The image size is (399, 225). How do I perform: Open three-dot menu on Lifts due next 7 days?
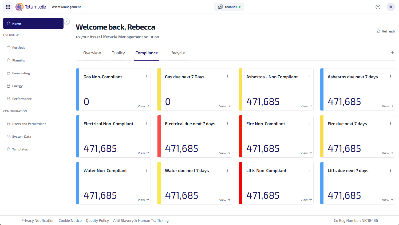click(x=390, y=170)
